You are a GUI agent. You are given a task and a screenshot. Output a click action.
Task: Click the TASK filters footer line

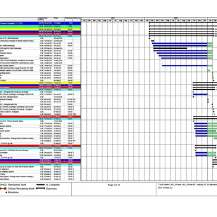187,185
